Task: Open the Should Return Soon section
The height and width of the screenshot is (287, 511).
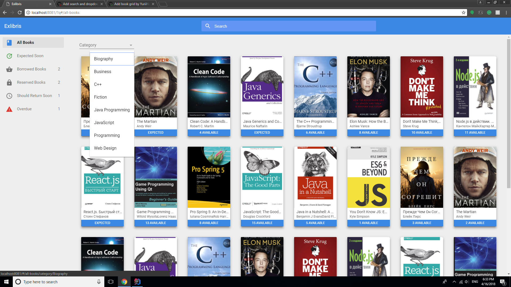Action: [x=33, y=96]
